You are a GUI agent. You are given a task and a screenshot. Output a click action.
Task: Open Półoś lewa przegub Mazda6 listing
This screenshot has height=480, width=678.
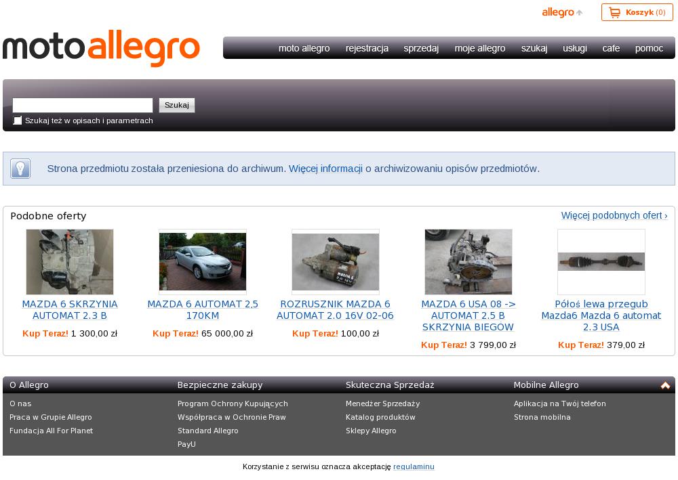[601, 315]
